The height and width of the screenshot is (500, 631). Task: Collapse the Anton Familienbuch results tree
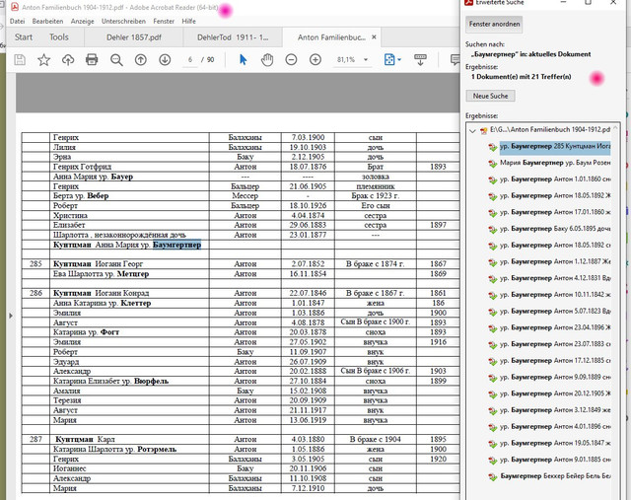[472, 130]
